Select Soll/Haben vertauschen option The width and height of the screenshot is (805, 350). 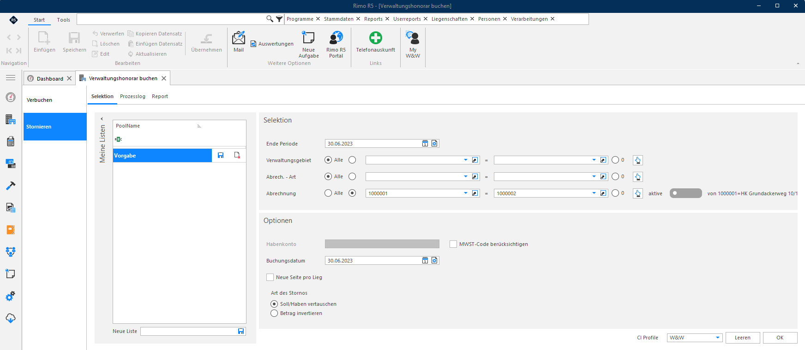(x=274, y=304)
